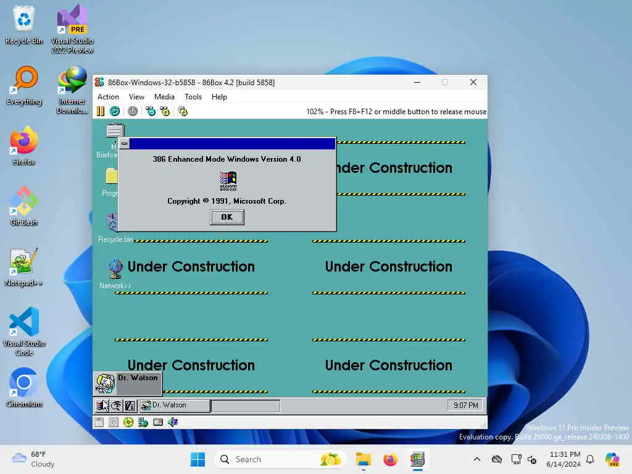This screenshot has height=474, width=632.
Task: Click the ACPI power button toolbar icon
Action: [x=133, y=111]
